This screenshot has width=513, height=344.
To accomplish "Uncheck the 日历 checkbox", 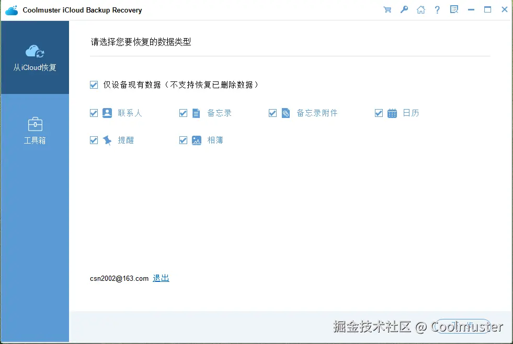I will tap(379, 113).
